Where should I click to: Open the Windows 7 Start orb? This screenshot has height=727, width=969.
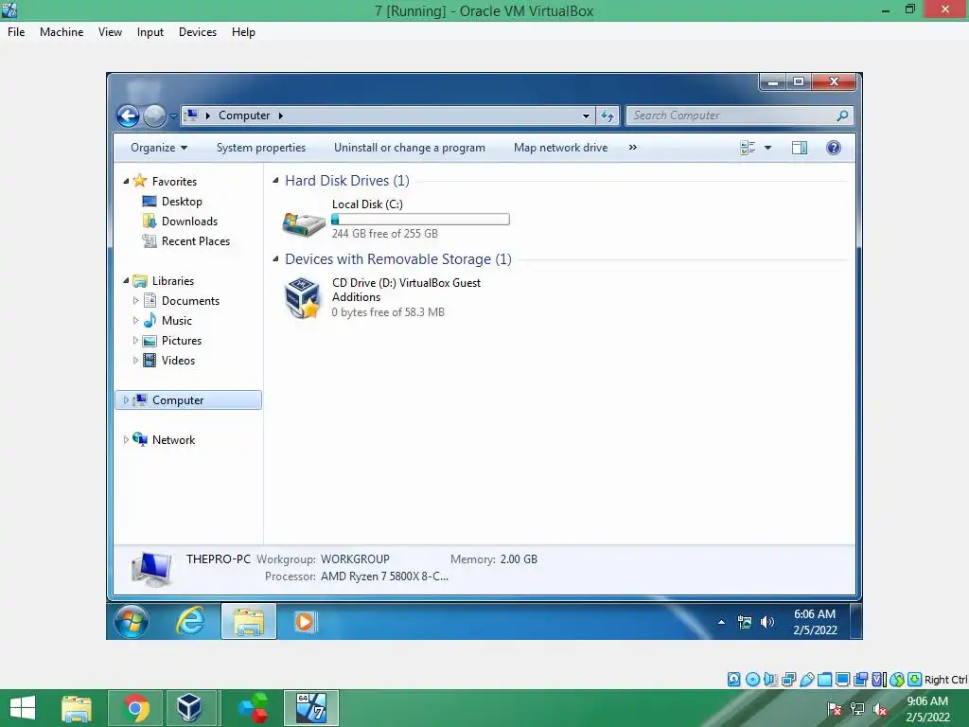click(x=131, y=621)
